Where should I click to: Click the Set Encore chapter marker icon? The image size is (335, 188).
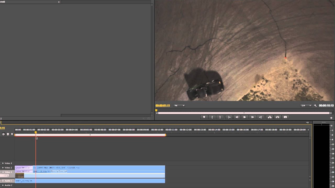coord(8,134)
